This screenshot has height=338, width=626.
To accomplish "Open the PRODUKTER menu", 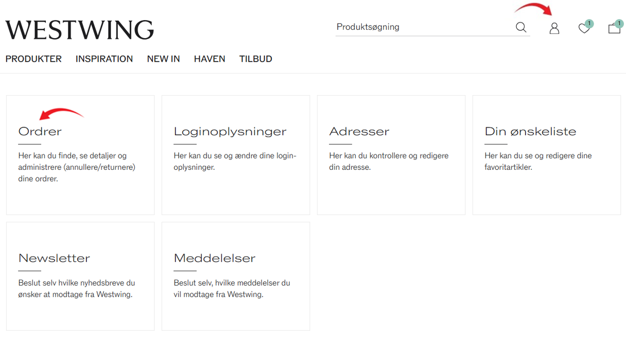I will pyautogui.click(x=33, y=59).
